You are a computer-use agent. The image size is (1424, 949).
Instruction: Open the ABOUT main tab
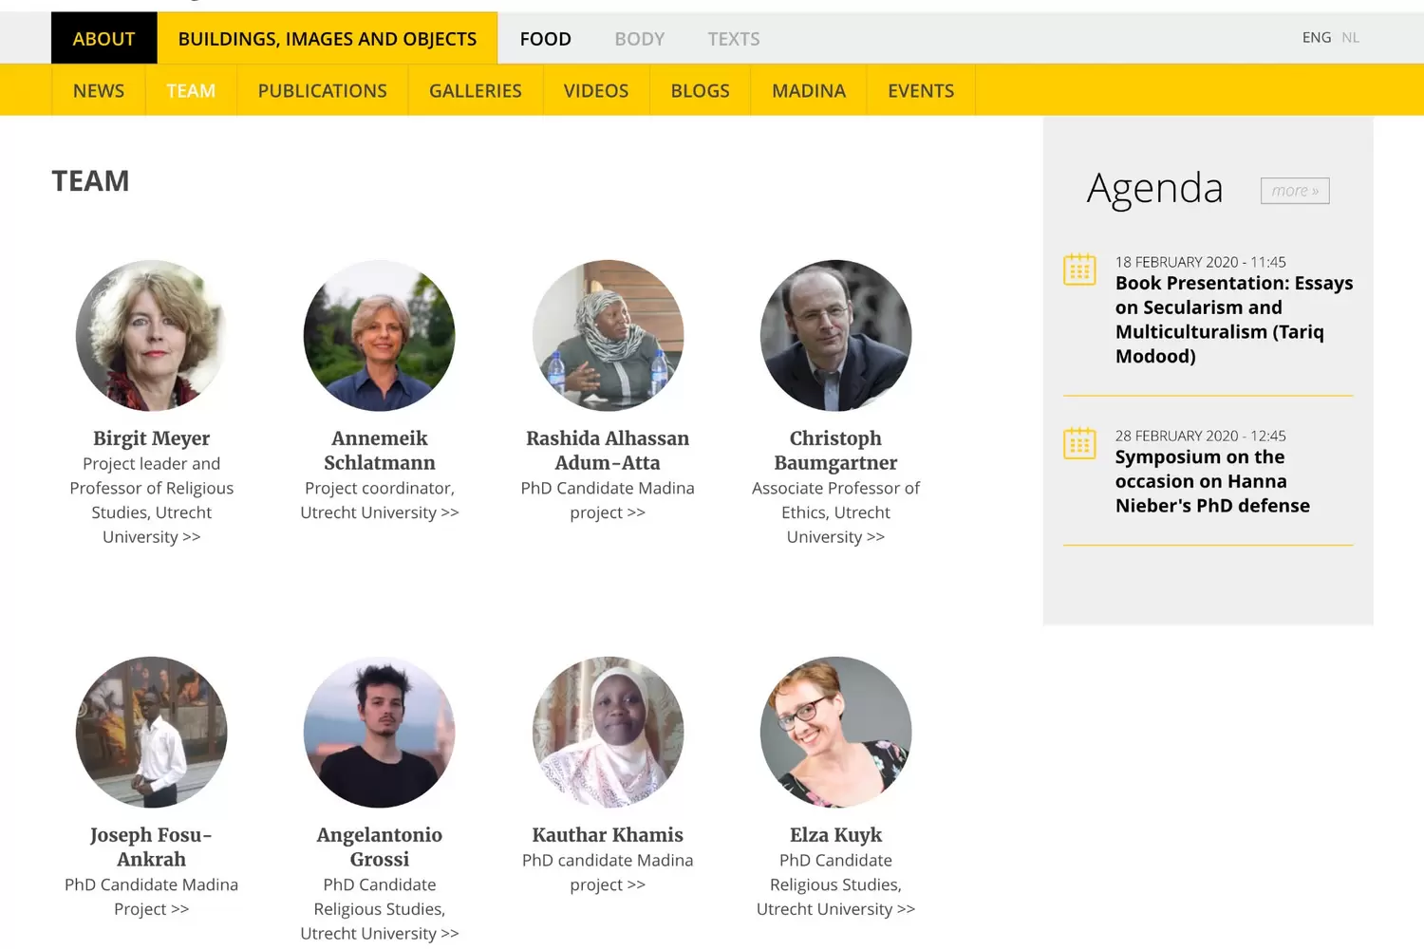pos(104,38)
